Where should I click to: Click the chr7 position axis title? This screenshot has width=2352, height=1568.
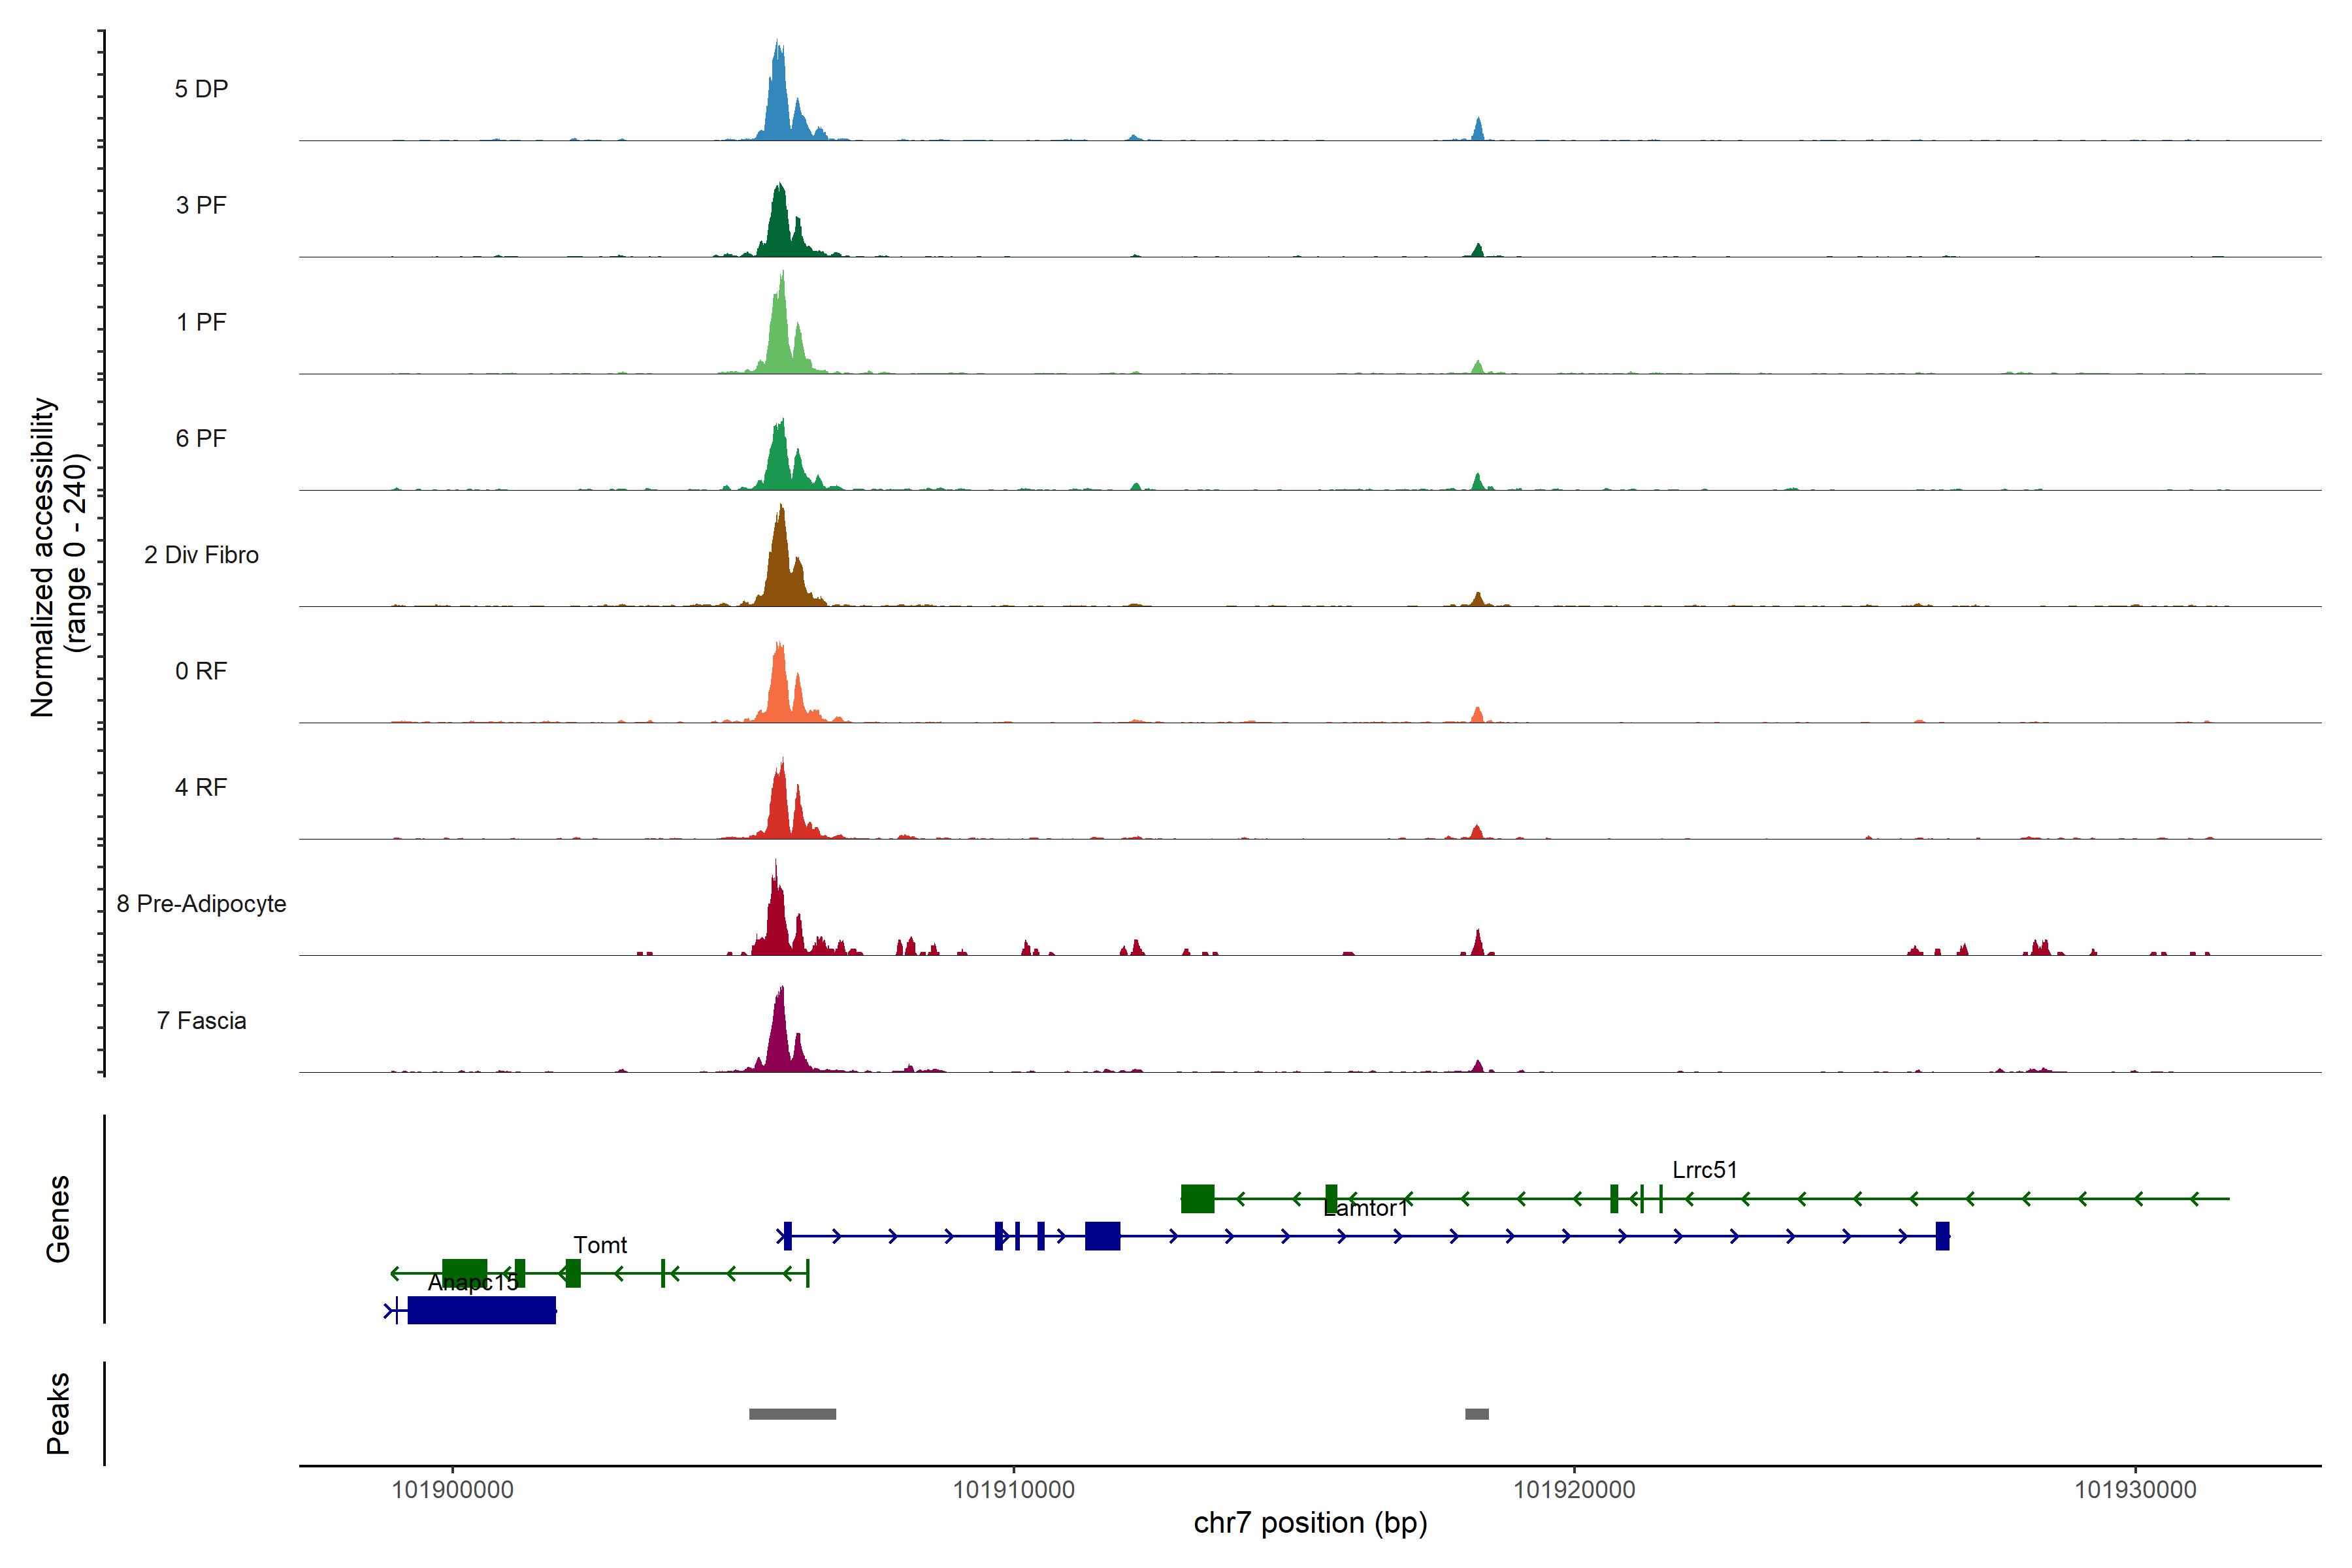pyautogui.click(x=1310, y=1523)
